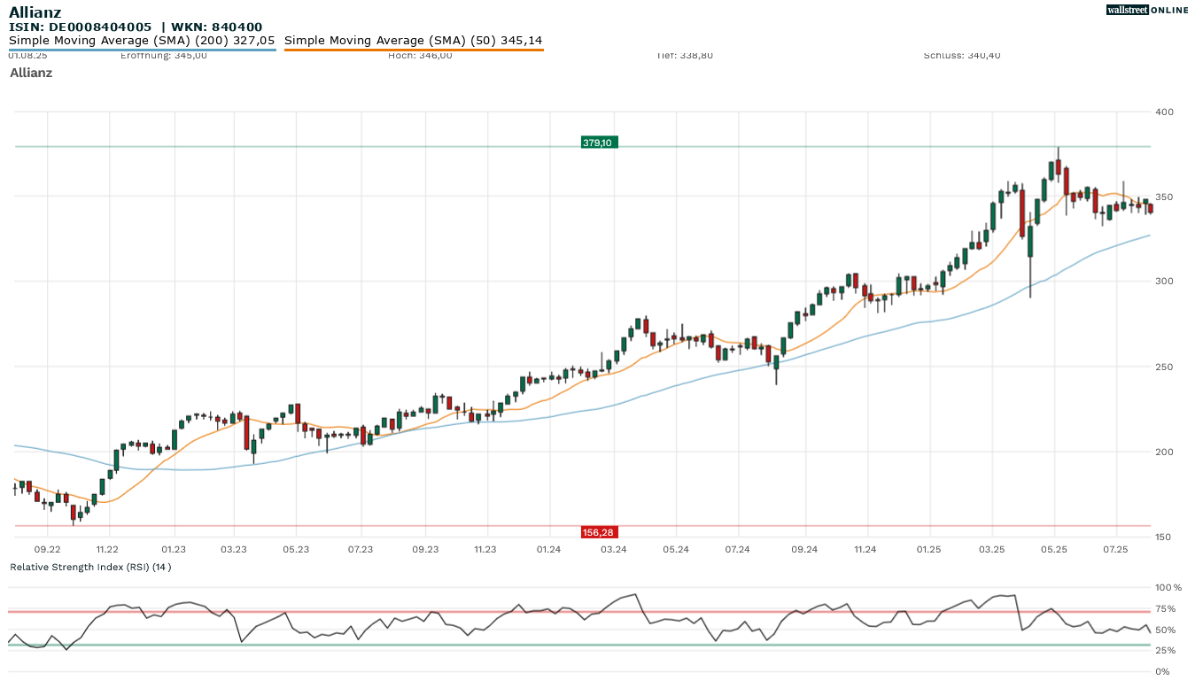The height and width of the screenshot is (696, 1195).
Task: Click the 09.23 x-axis label
Action: tap(425, 550)
